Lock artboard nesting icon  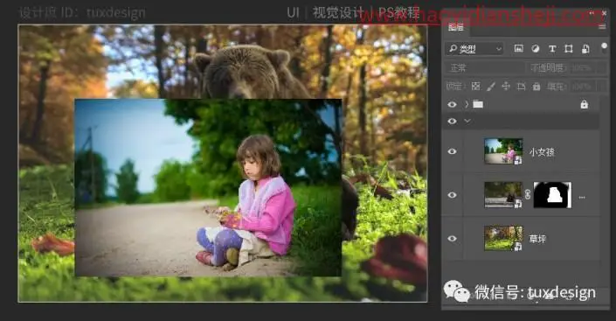pyautogui.click(x=521, y=86)
